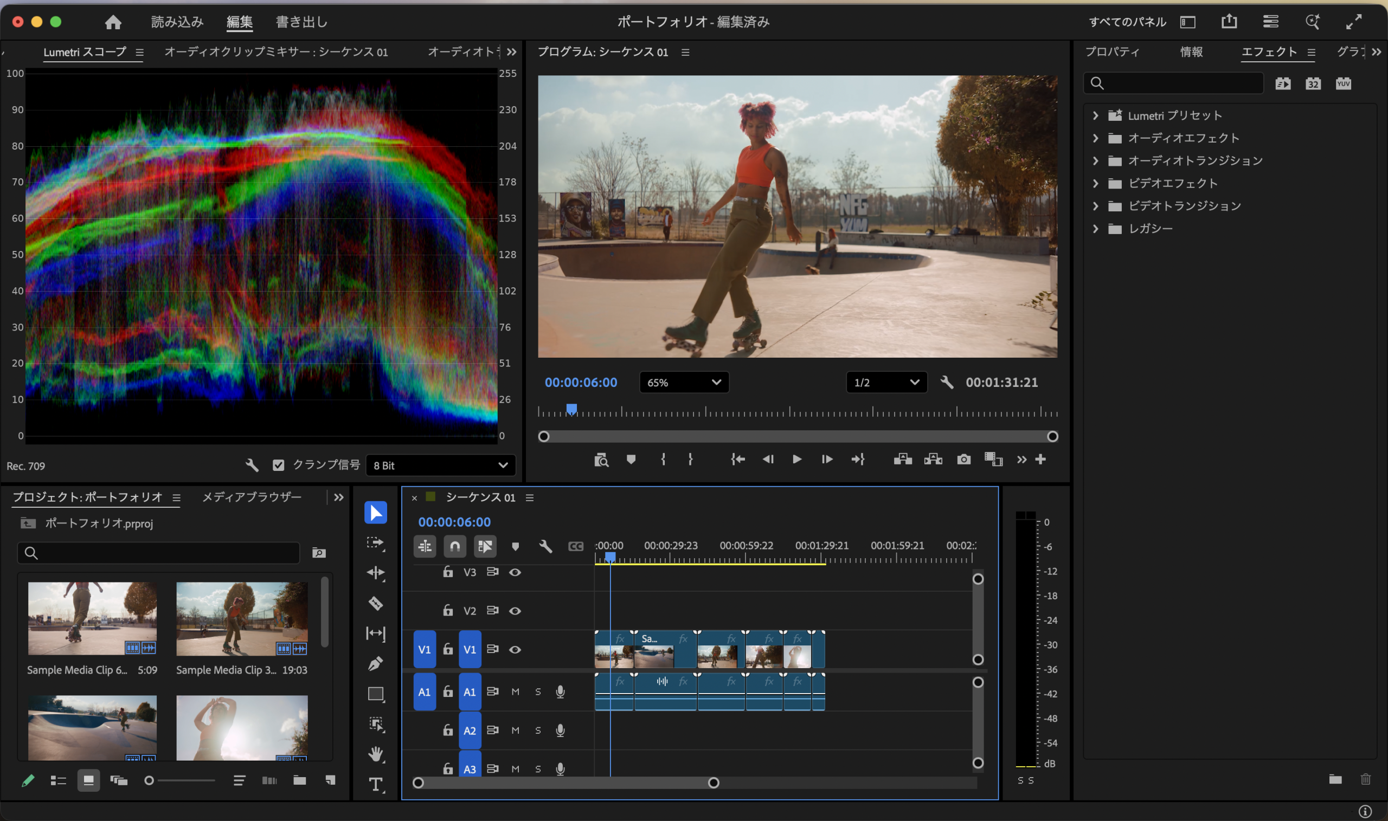The height and width of the screenshot is (821, 1388).
Task: Expand Lumetri プリセット folder
Action: [1095, 115]
